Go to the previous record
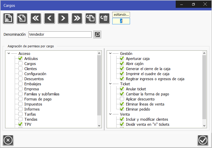Screen dimensions: 212x148 [49, 18]
